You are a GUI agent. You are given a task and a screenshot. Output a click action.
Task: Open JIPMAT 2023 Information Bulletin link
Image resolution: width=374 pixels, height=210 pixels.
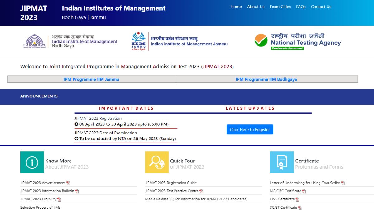click(47, 191)
